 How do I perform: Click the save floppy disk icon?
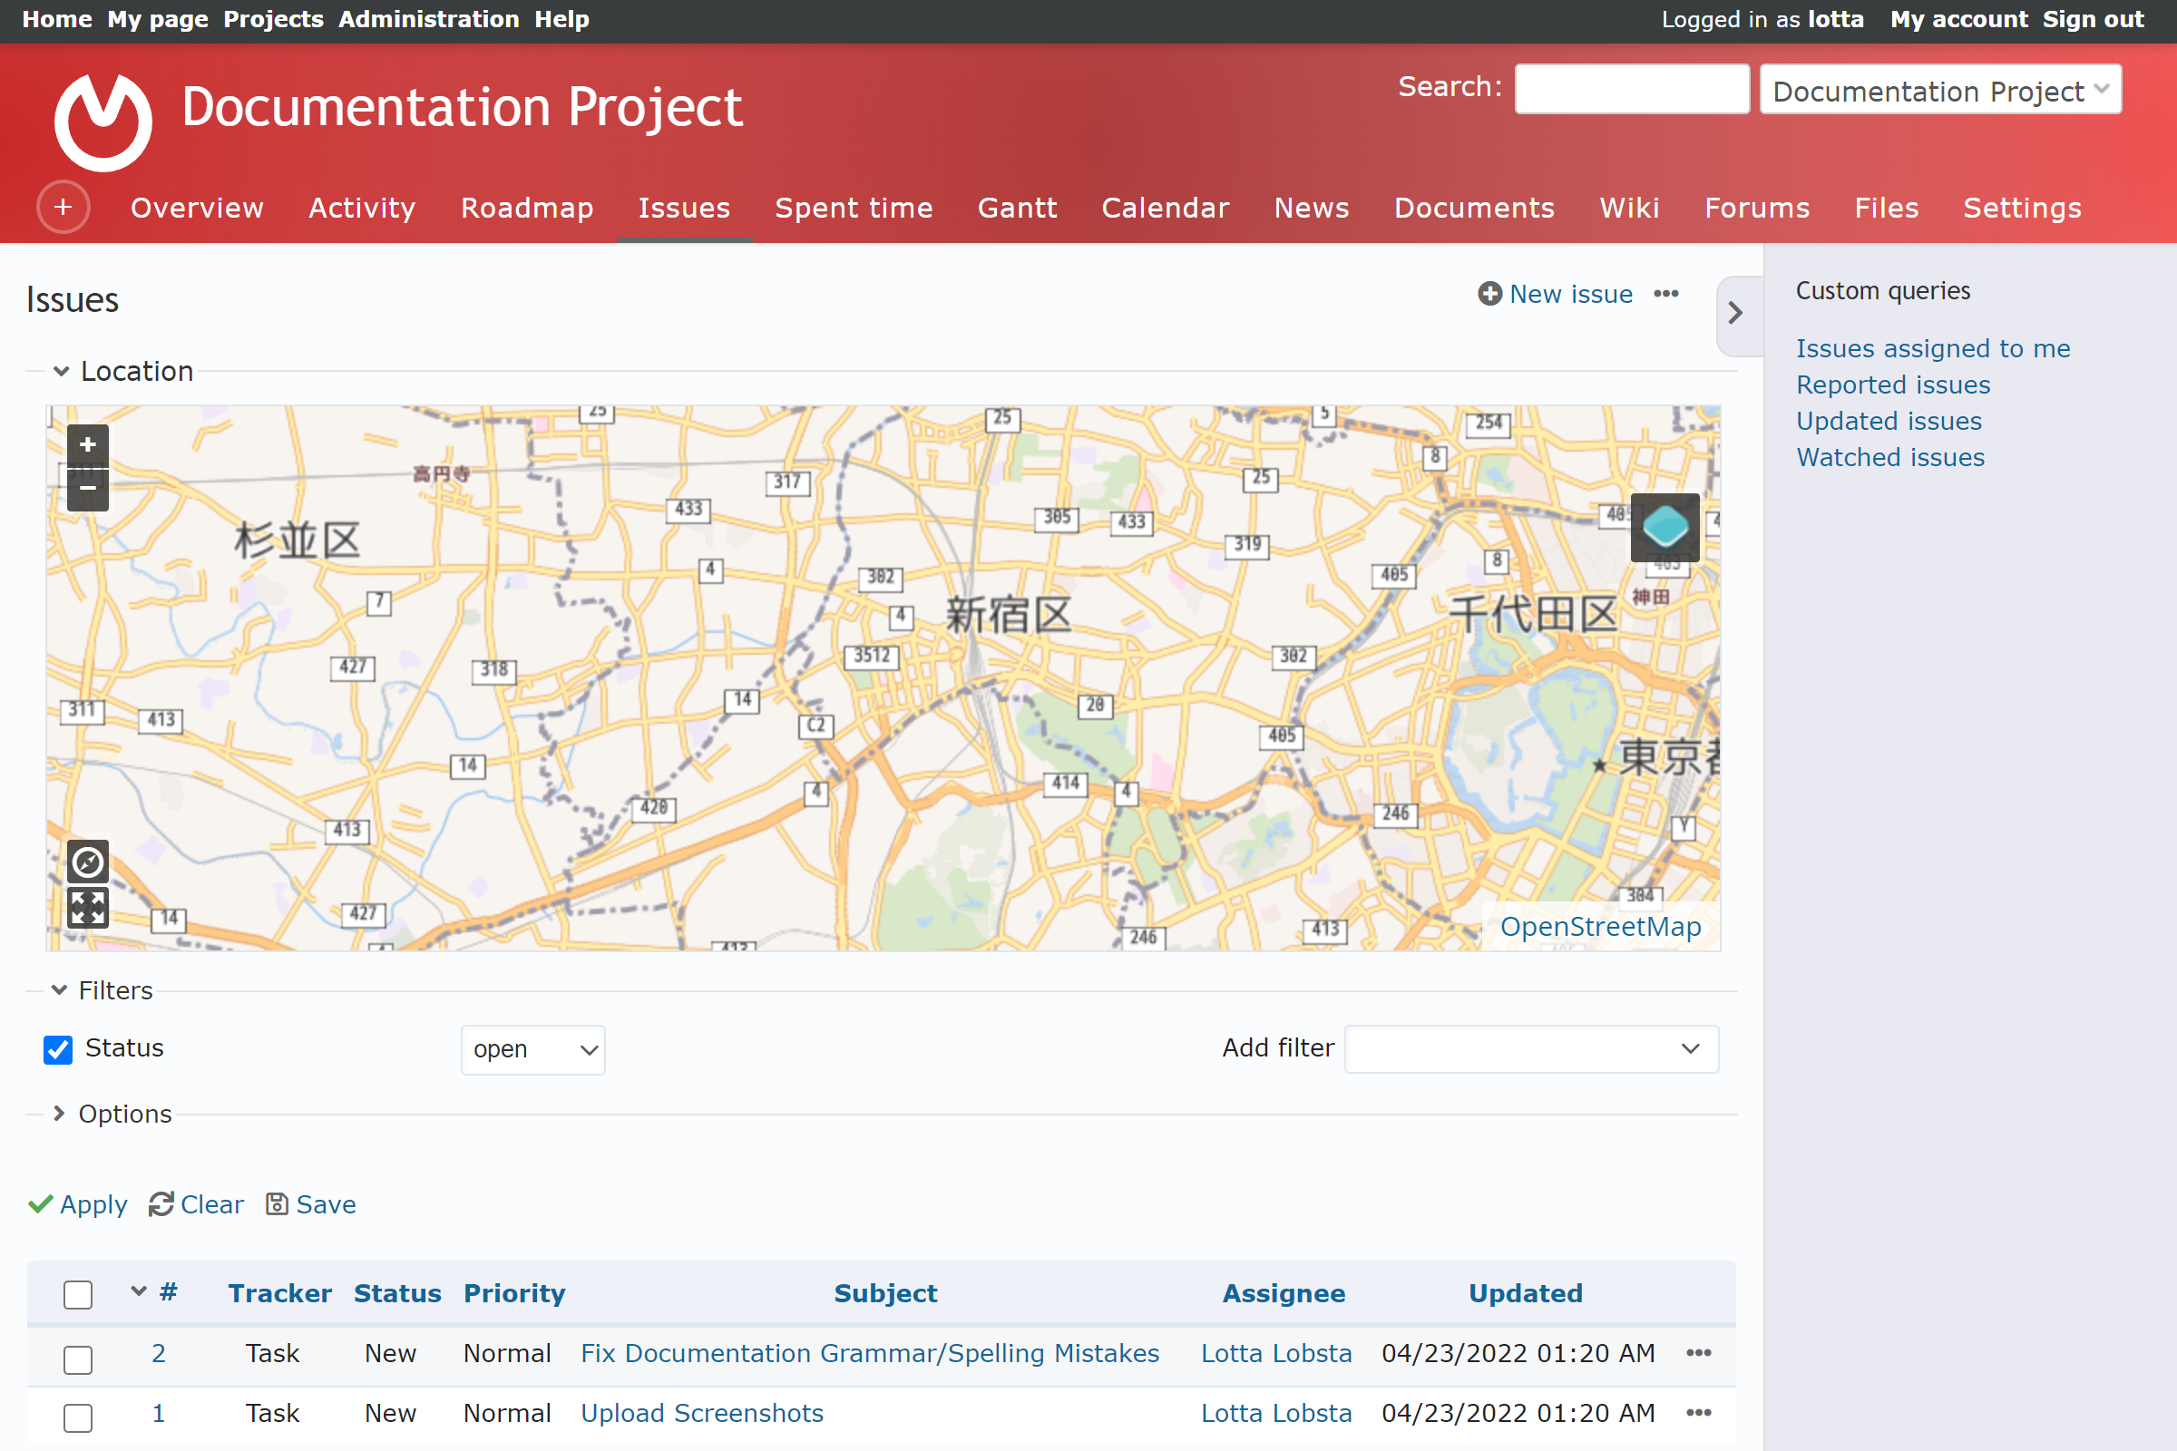click(276, 1203)
